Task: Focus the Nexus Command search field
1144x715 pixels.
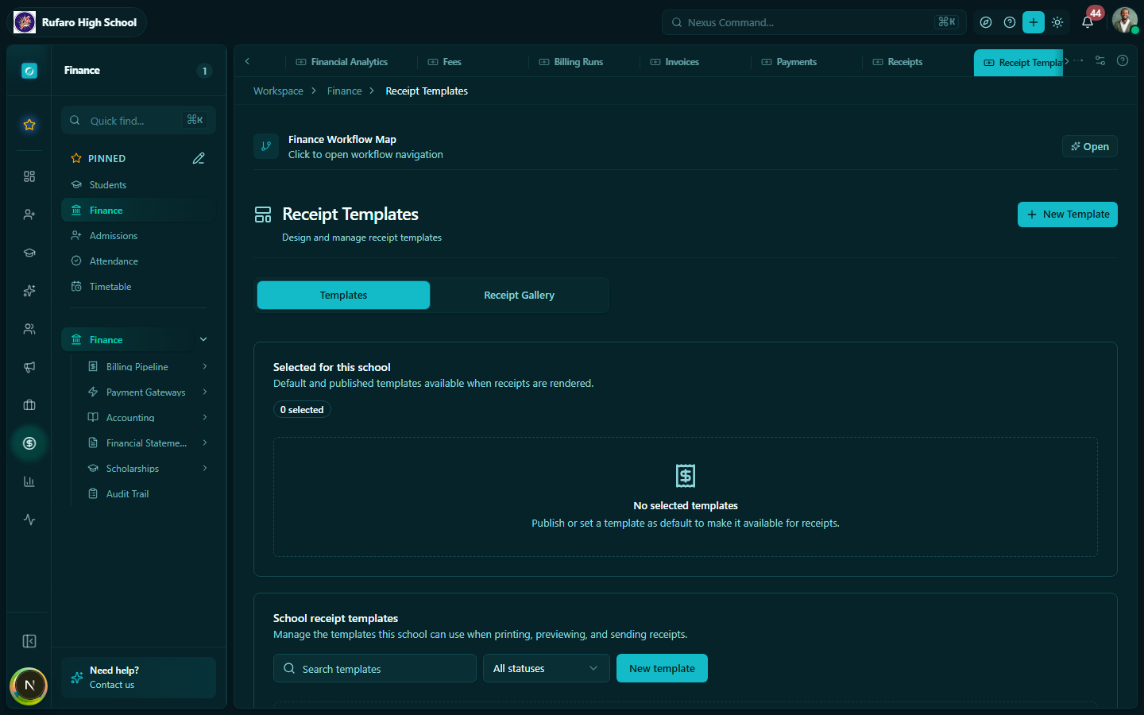Action: [x=814, y=22]
